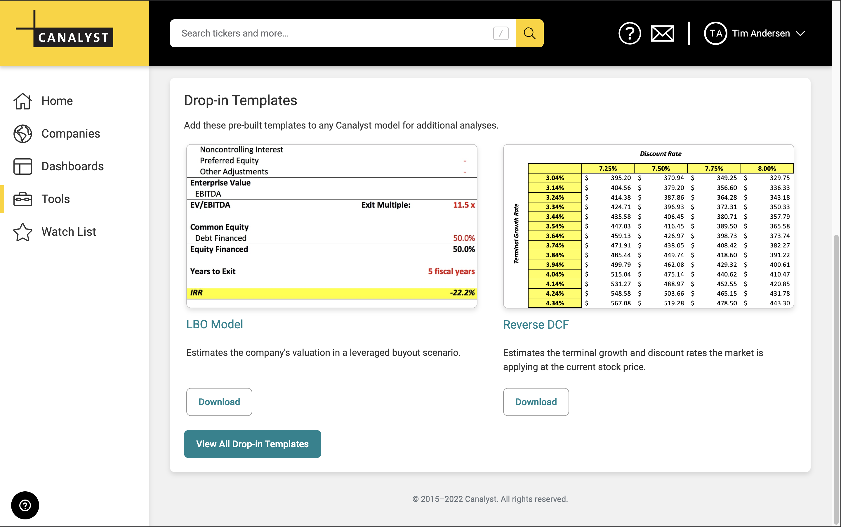Download the LBO Model template

click(x=219, y=402)
